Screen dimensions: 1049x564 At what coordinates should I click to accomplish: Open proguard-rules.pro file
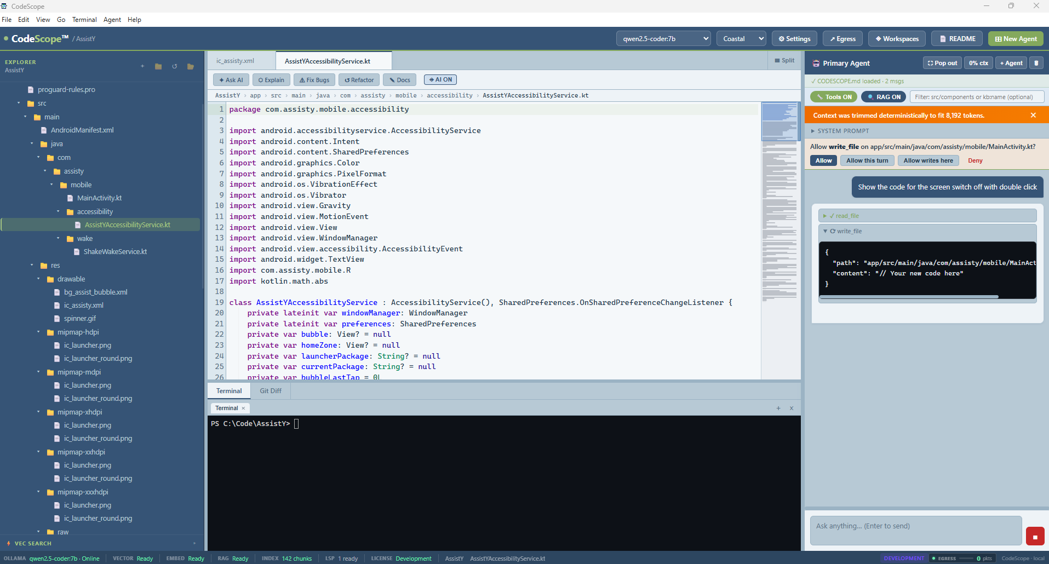pos(66,90)
